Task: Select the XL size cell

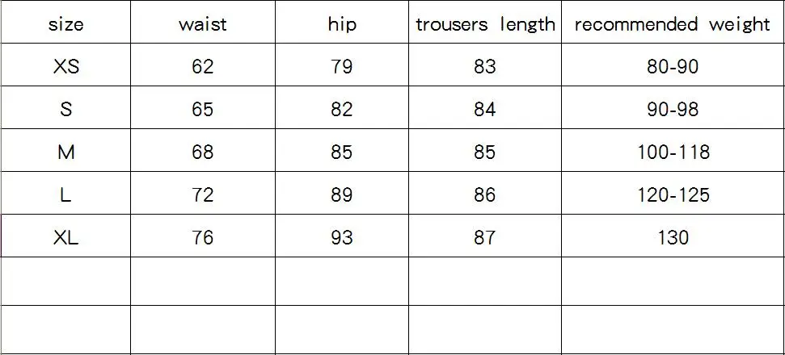Action: coord(65,236)
